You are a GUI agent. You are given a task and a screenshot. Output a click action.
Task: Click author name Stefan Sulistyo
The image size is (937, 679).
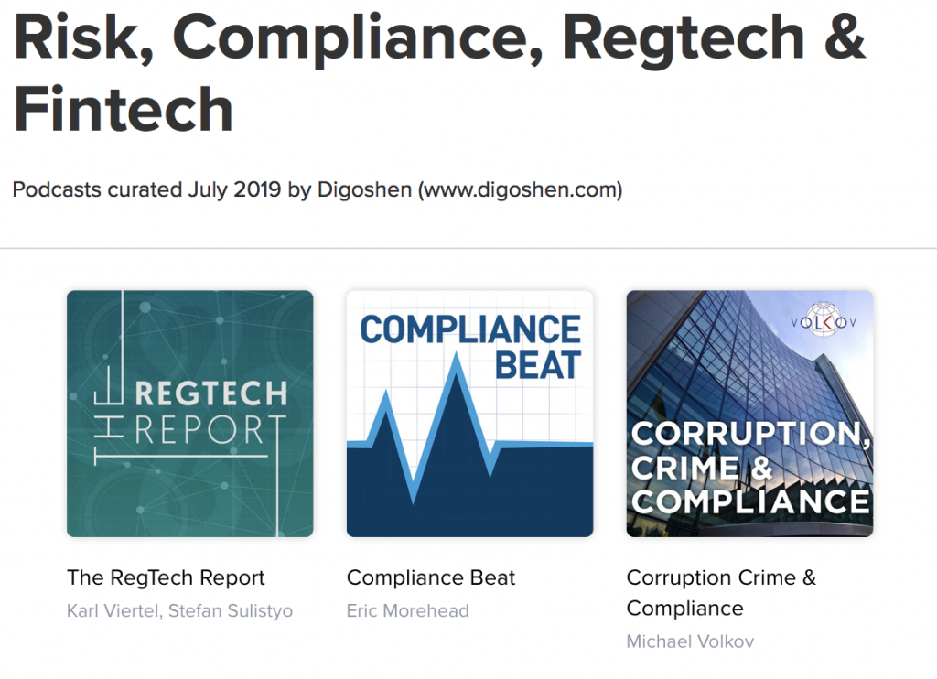(x=231, y=611)
